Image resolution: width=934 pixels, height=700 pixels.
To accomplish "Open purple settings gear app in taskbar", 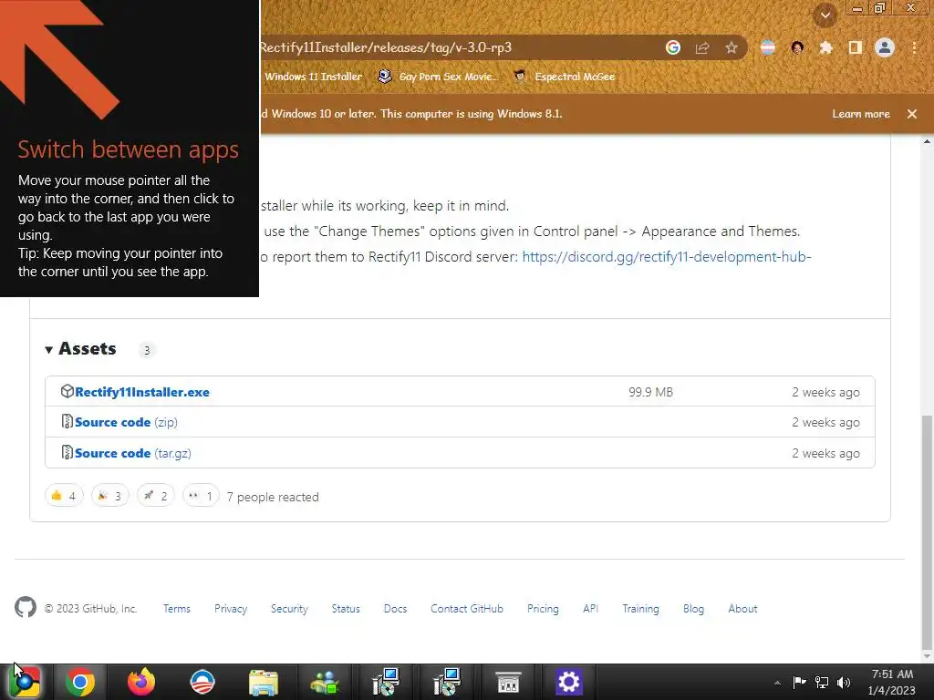I will point(568,682).
